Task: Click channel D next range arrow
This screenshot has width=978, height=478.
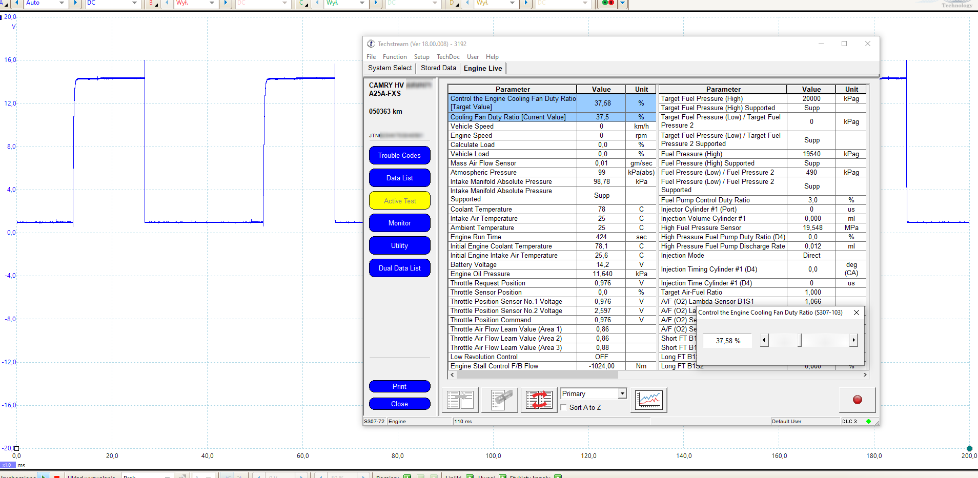Action: click(x=526, y=3)
